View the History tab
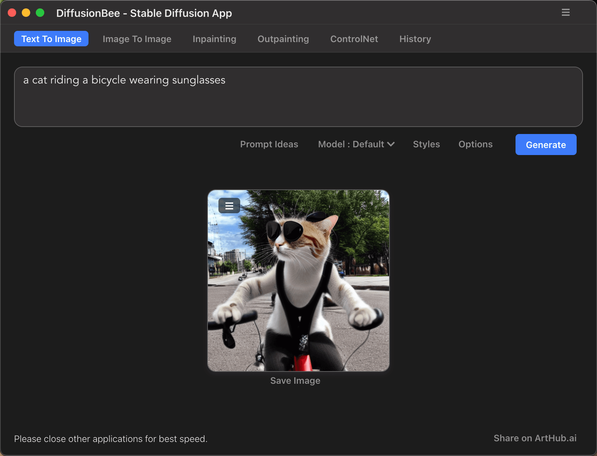 click(415, 39)
